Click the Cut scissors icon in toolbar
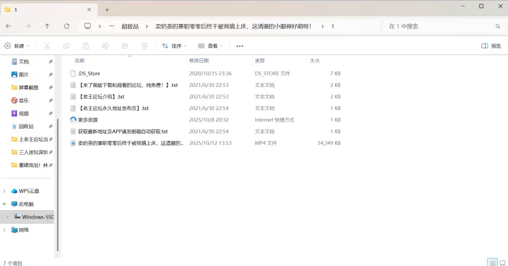This screenshot has width=508, height=266. [47, 46]
